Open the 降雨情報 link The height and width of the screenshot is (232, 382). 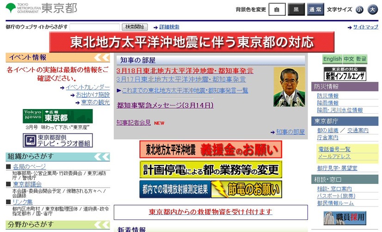click(x=328, y=103)
